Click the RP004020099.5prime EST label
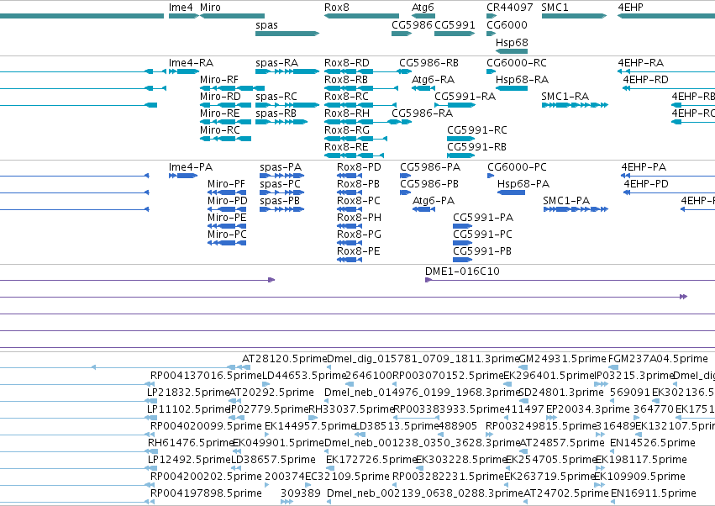This screenshot has width=715, height=506. point(206,427)
